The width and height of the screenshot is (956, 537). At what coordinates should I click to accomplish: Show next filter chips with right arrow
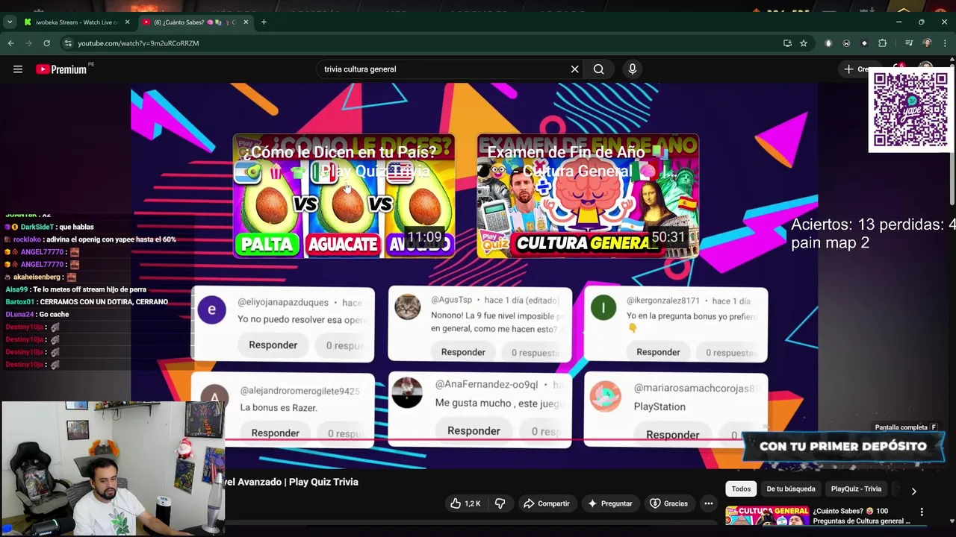pyautogui.click(x=913, y=491)
